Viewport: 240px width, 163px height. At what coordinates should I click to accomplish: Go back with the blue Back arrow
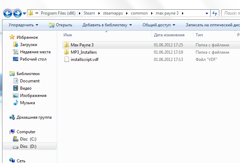(8, 13)
